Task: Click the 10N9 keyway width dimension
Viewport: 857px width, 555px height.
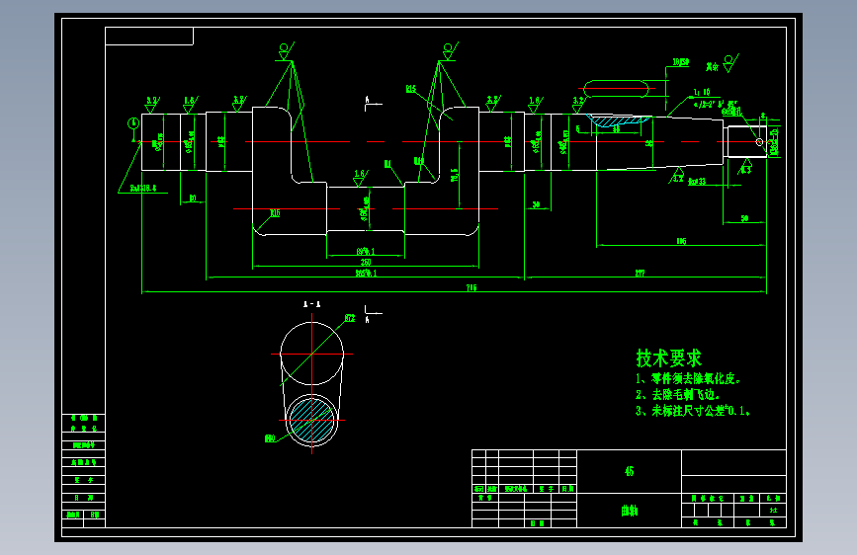Action: coord(680,62)
